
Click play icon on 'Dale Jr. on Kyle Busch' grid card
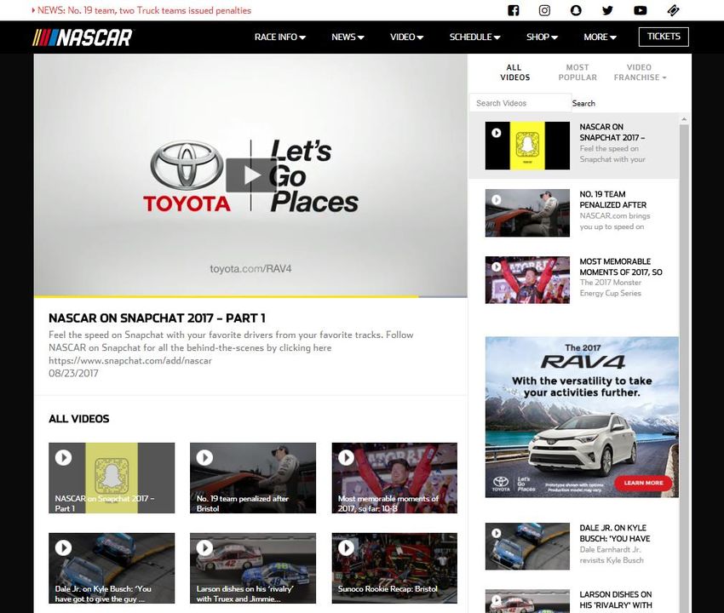[x=63, y=548]
